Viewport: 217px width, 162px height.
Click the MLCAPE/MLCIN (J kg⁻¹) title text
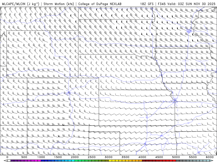click(x=21, y=4)
